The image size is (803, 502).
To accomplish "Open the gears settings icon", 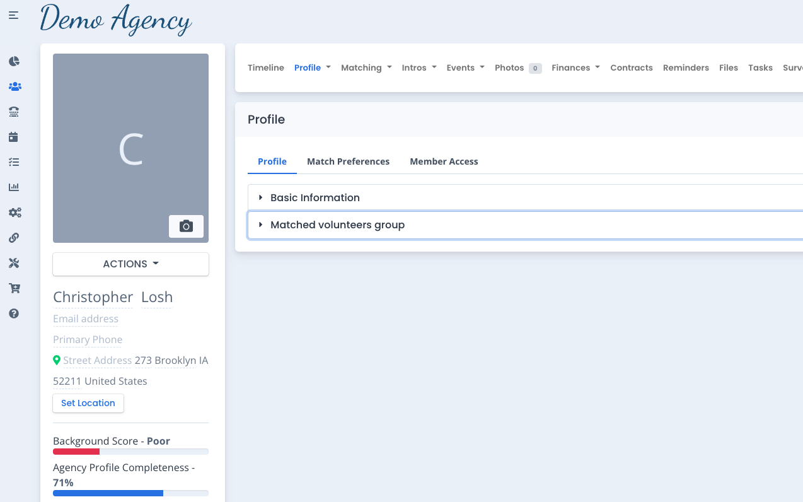I will 14,213.
